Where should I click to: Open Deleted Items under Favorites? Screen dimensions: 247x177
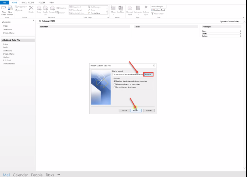click(9, 33)
